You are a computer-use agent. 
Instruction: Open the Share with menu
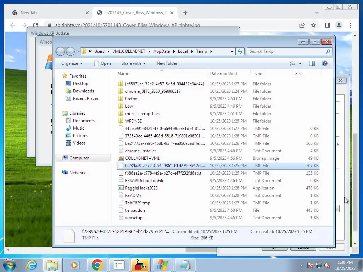pos(134,63)
